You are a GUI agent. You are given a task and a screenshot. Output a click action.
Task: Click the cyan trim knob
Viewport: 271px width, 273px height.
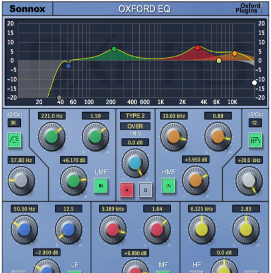(135, 163)
